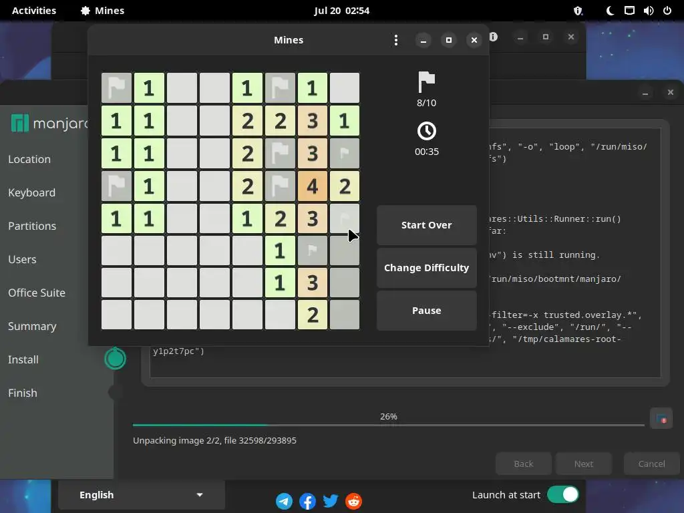Open the Twitter link icon

tap(331, 501)
